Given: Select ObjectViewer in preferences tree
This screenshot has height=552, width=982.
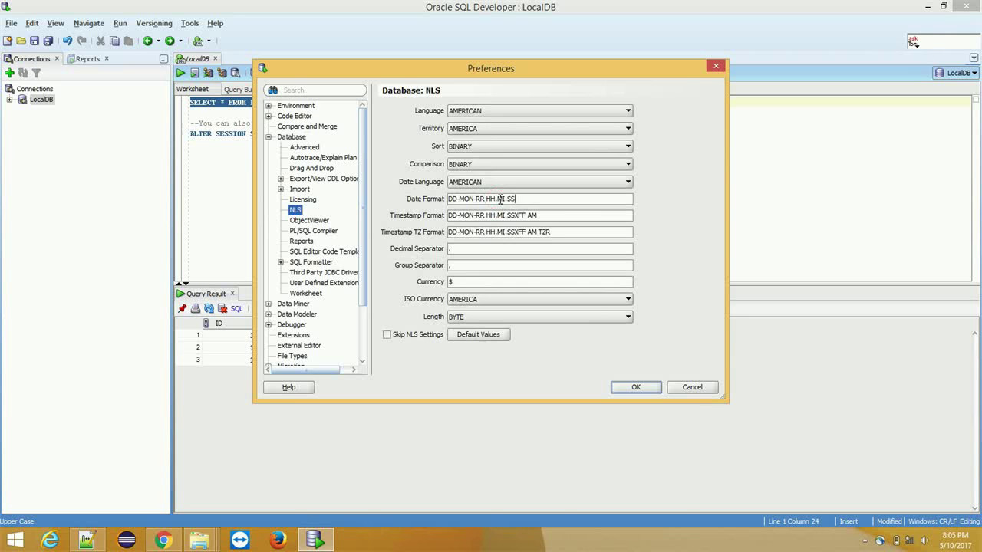Looking at the screenshot, I should (x=309, y=220).
